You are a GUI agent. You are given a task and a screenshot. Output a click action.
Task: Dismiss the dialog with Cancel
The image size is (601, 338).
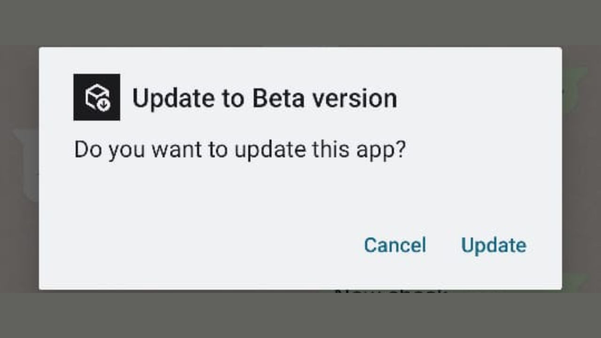click(x=395, y=245)
